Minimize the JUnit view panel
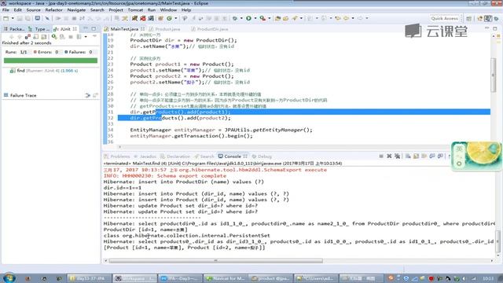 point(86,28)
